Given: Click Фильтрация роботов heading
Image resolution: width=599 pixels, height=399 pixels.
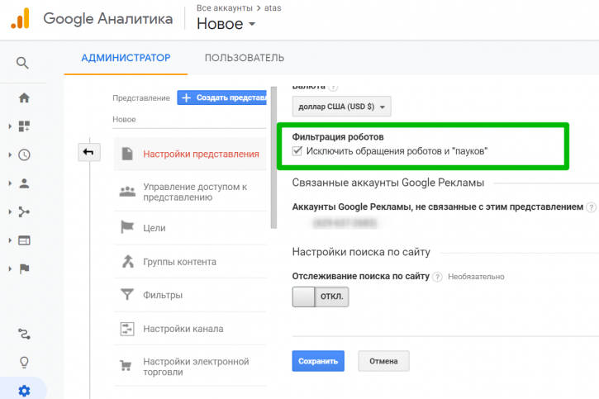Looking at the screenshot, I should [338, 137].
